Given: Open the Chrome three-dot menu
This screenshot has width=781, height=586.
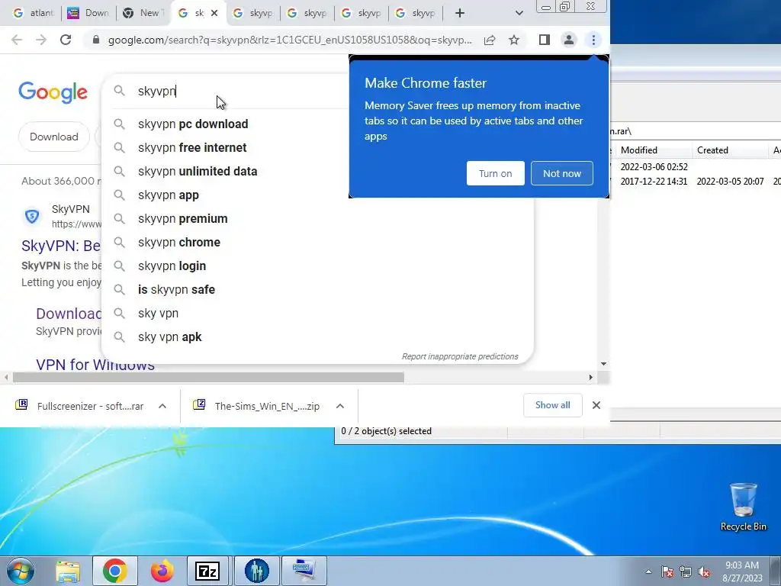Looking at the screenshot, I should [x=593, y=40].
